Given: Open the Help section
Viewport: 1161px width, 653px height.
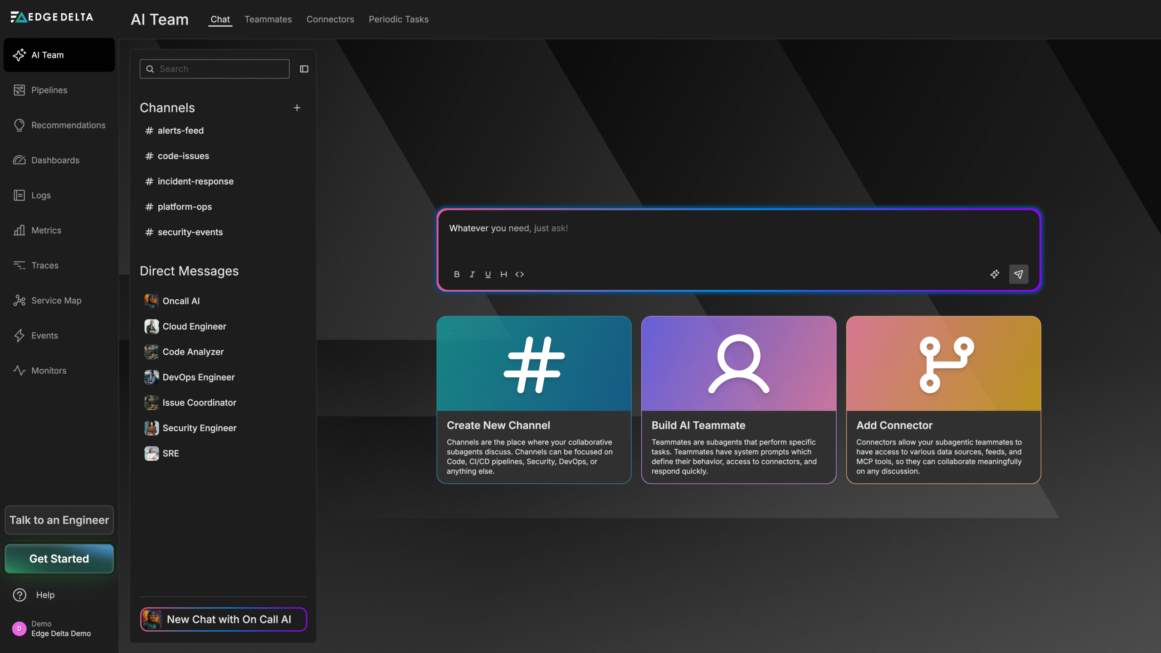Looking at the screenshot, I should pyautogui.click(x=45, y=595).
